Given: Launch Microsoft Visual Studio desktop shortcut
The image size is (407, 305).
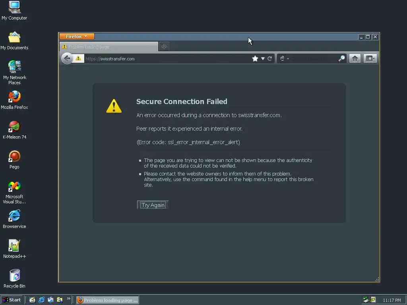Looking at the screenshot, I should pos(14,192).
